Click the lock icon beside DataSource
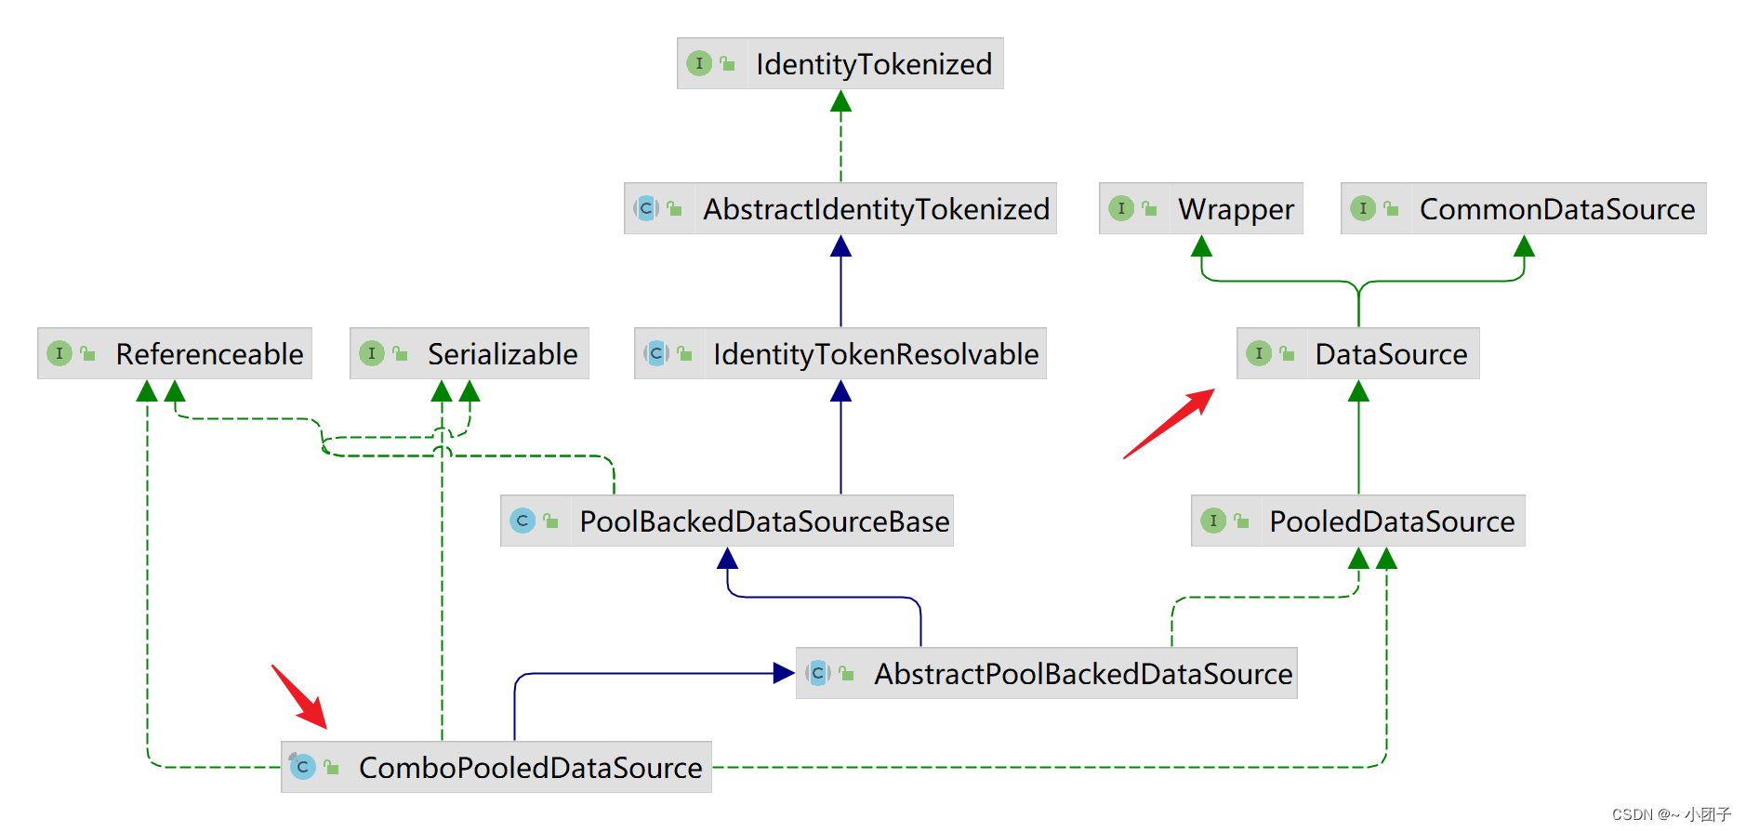1746x831 pixels. (1288, 353)
